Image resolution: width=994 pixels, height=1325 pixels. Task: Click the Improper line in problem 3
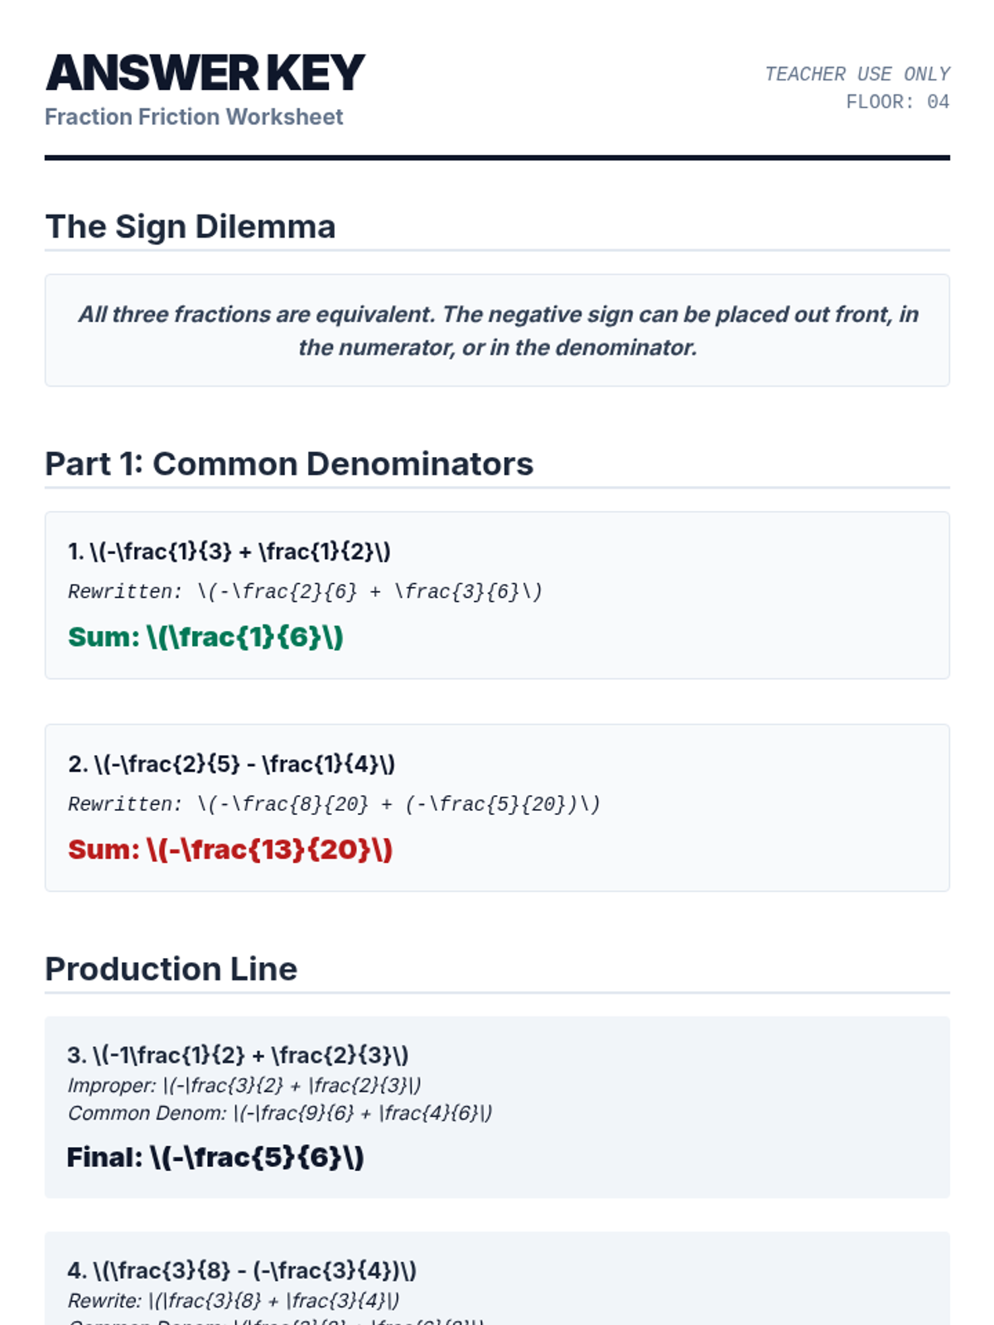click(x=244, y=1085)
